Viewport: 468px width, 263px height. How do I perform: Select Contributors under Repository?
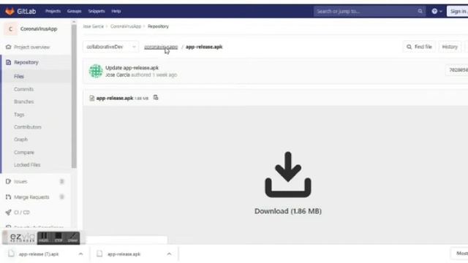(28, 127)
